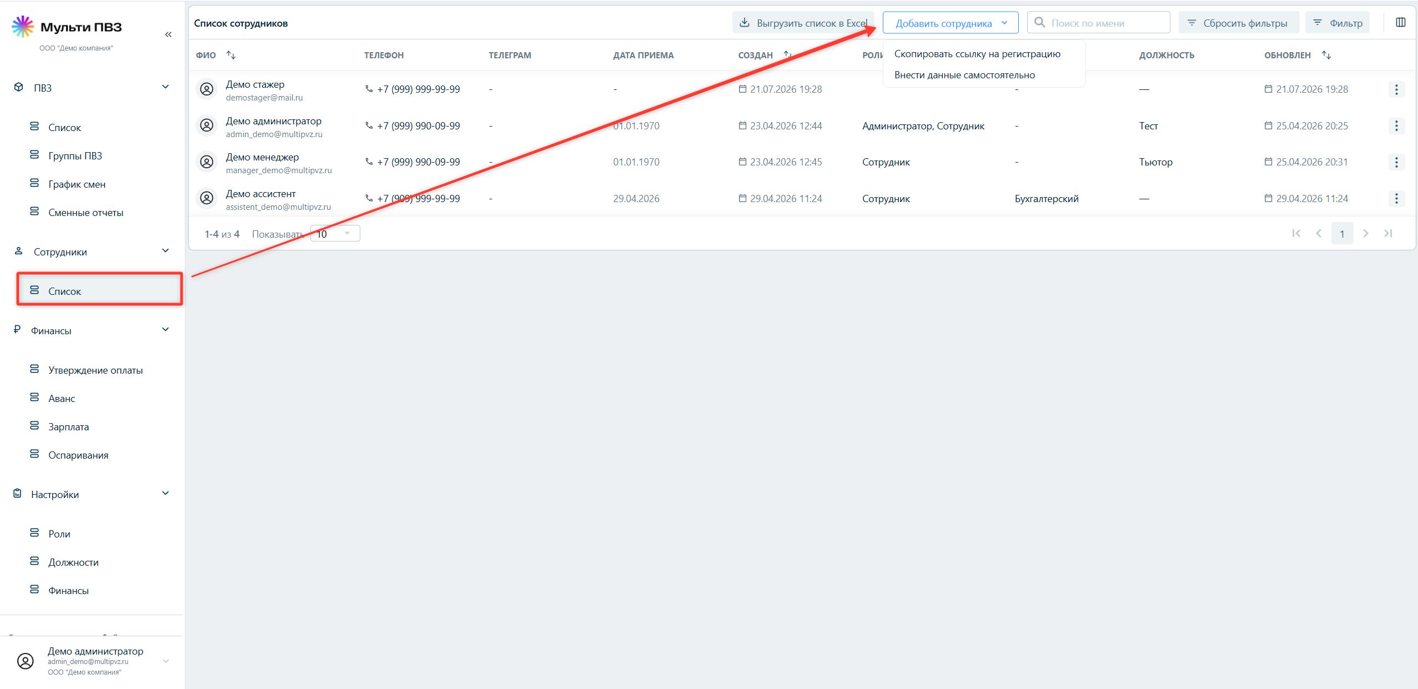The height and width of the screenshot is (689, 1418).
Task: Go to the last page
Action: tap(1388, 233)
